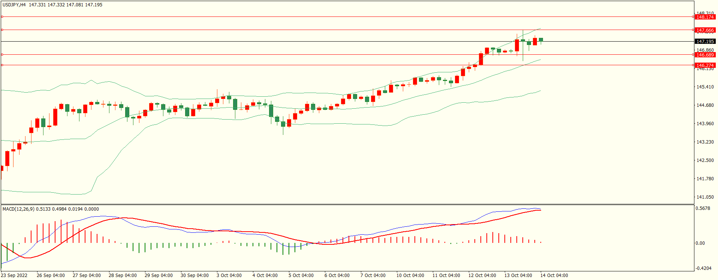Click the 7 Oct 04:00 time label
Viewport: 718px width, 280px height.
373,275
